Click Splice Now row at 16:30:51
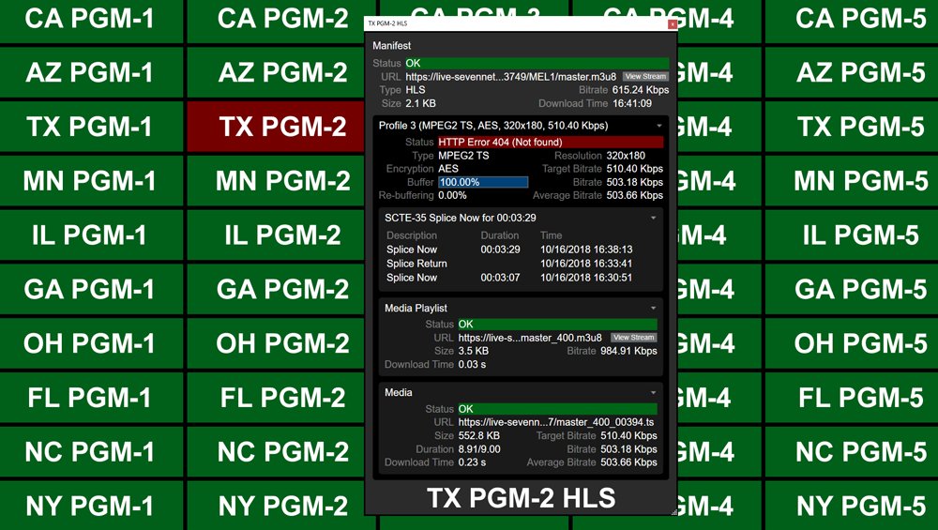 509,278
